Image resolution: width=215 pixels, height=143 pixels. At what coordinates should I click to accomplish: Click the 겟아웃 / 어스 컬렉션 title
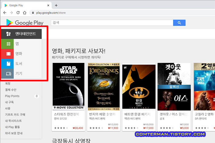(174, 114)
